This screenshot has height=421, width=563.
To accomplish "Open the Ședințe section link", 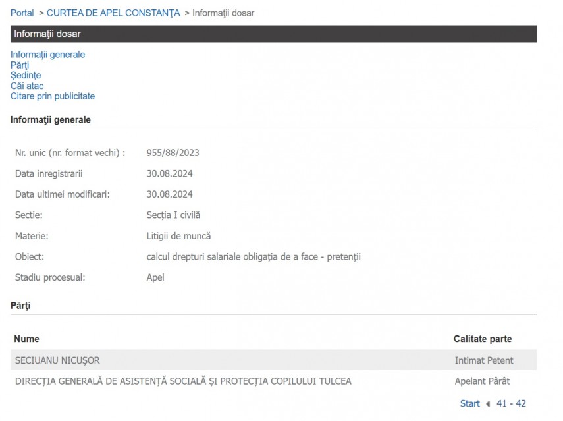I will tap(26, 75).
